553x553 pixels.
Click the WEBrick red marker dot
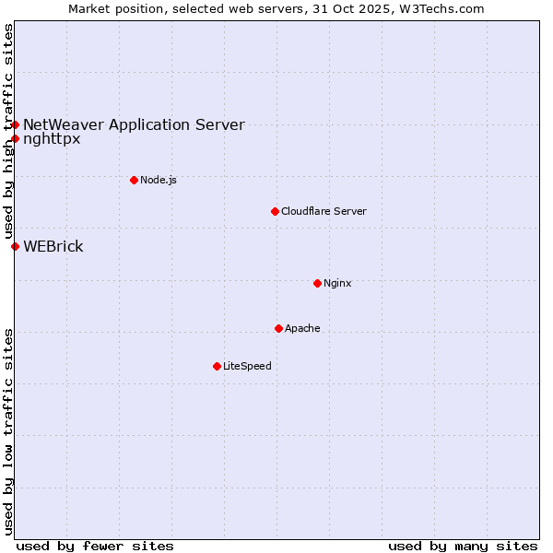(x=16, y=246)
